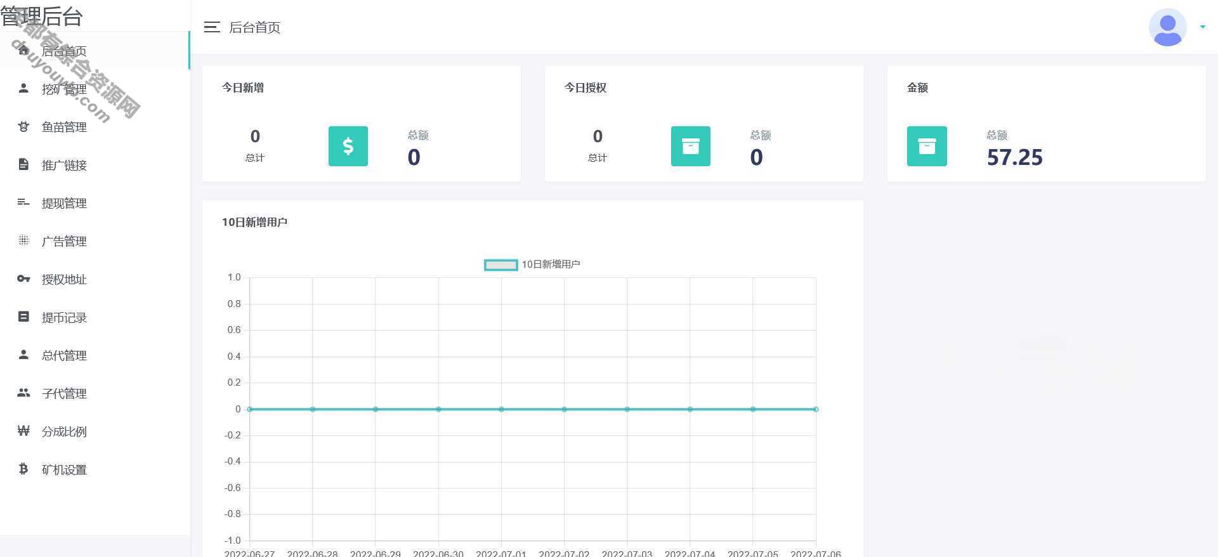Open 授权地址 menu item
Image resolution: width=1218 pixels, height=557 pixels.
click(95, 279)
